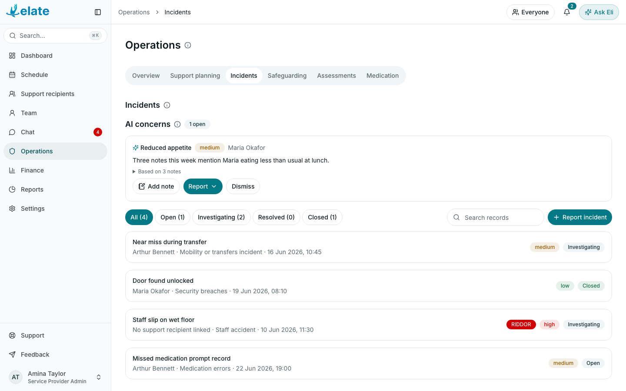
Task: Filter incidents by Investigating (2)
Action: tap(221, 217)
